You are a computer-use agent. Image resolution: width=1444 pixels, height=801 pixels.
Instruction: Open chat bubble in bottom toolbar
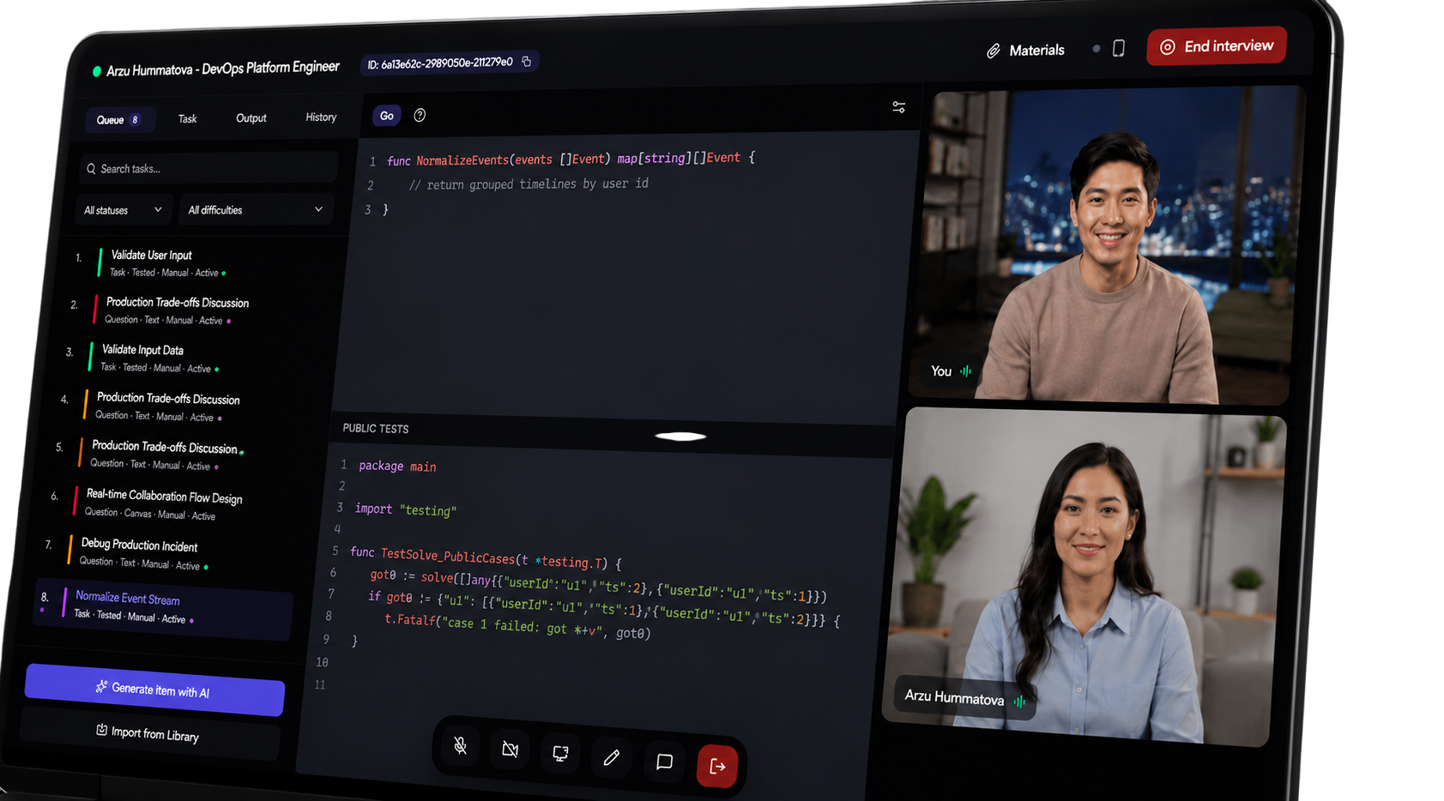tap(664, 762)
